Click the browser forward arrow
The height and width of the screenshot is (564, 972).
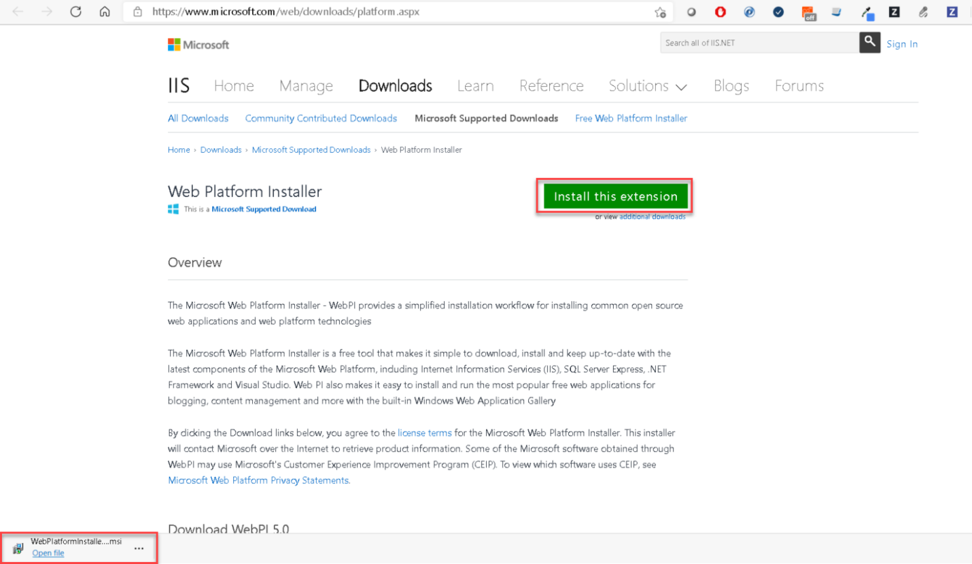47,12
